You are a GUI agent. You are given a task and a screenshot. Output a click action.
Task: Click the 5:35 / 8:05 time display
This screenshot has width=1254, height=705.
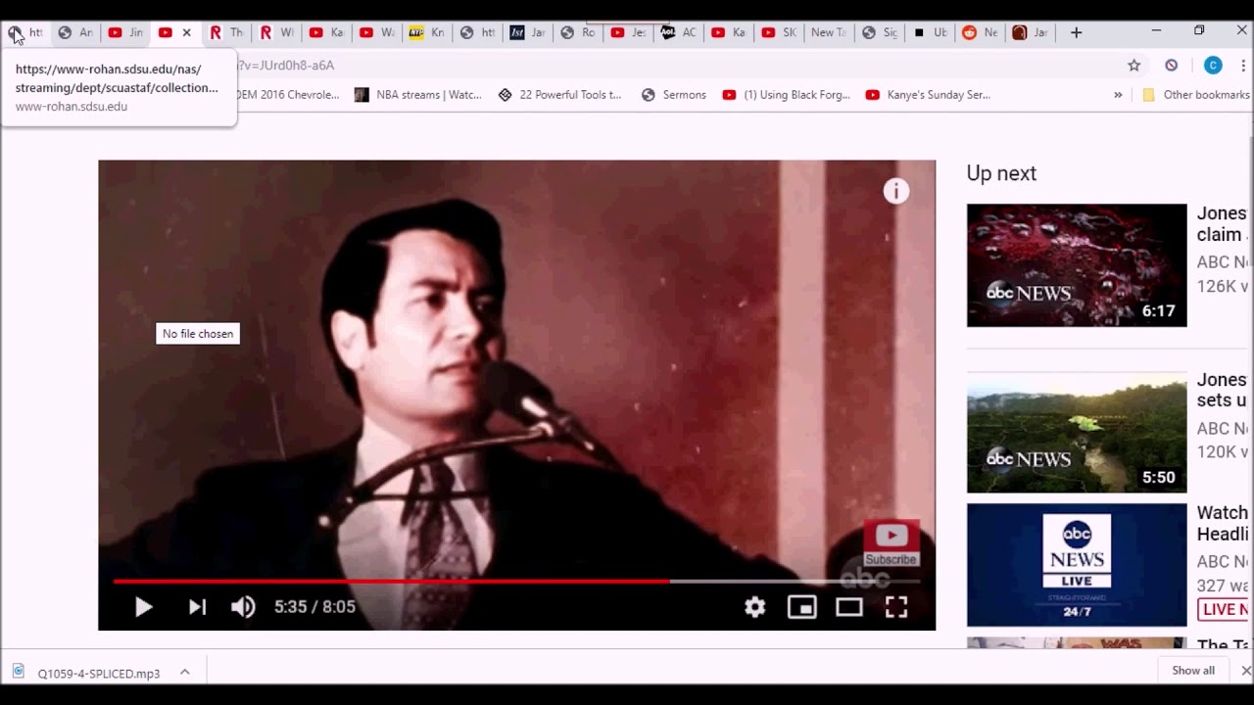tap(314, 607)
